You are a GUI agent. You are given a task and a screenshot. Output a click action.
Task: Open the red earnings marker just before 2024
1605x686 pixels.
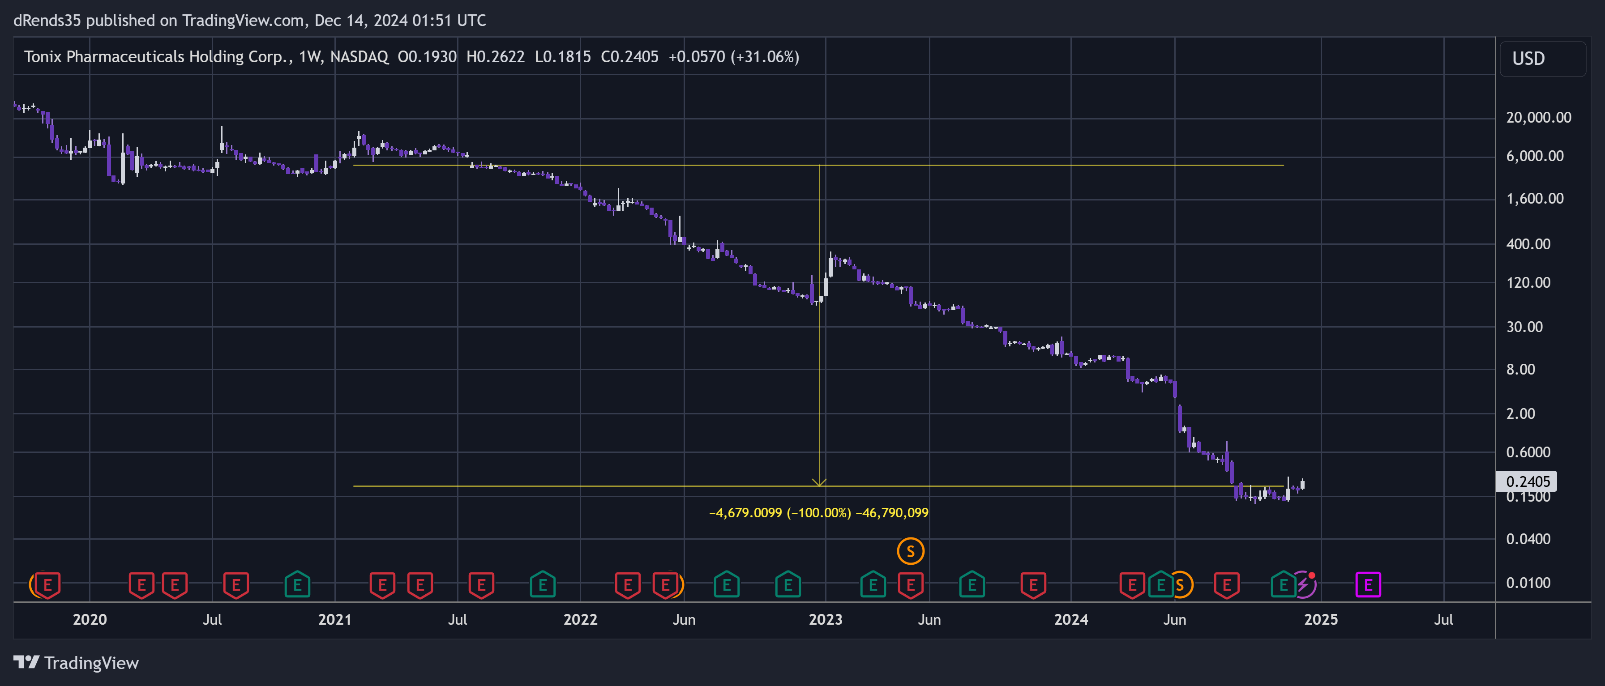1033,584
